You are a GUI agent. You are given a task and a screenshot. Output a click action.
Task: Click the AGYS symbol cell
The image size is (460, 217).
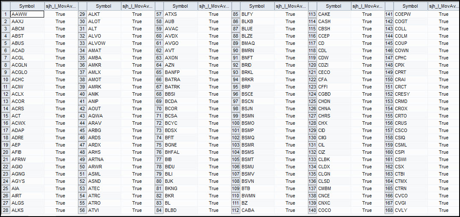point(27,181)
